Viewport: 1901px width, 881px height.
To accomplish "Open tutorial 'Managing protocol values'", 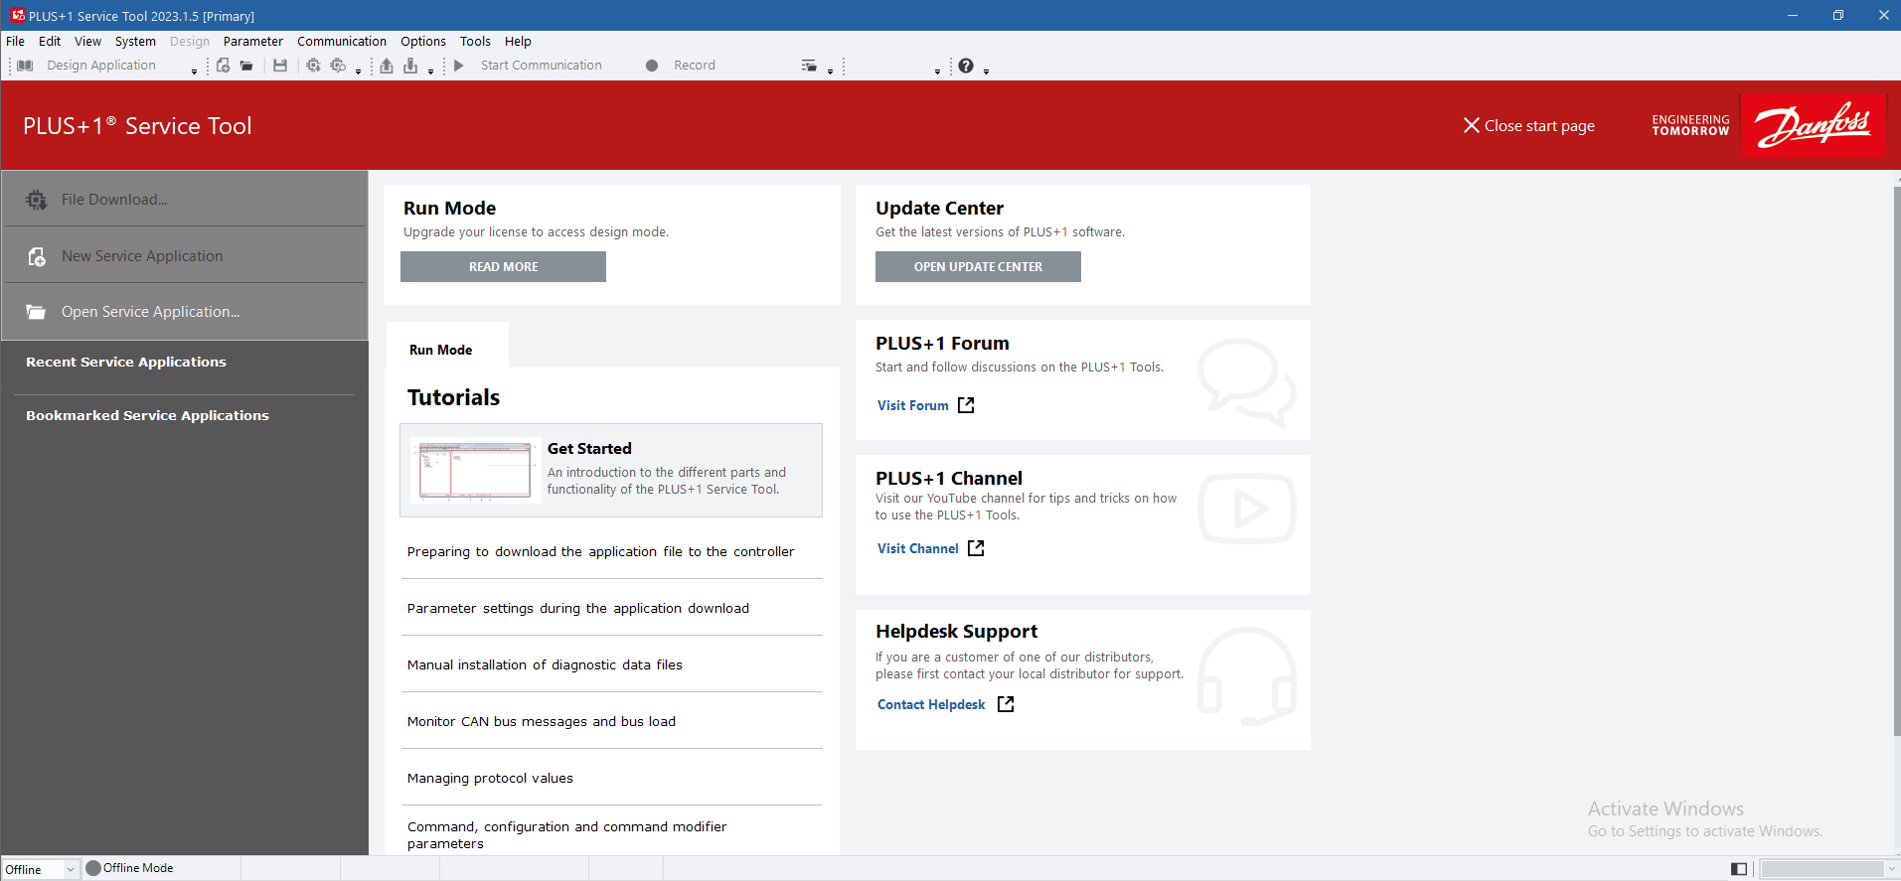I will point(490,778).
